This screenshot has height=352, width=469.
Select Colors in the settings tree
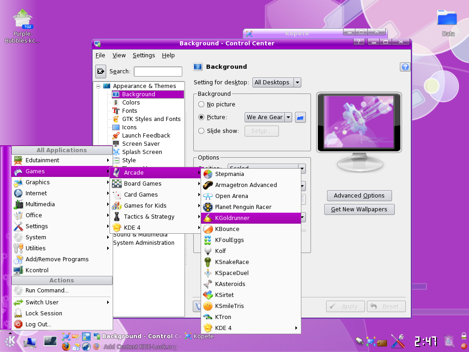[131, 102]
